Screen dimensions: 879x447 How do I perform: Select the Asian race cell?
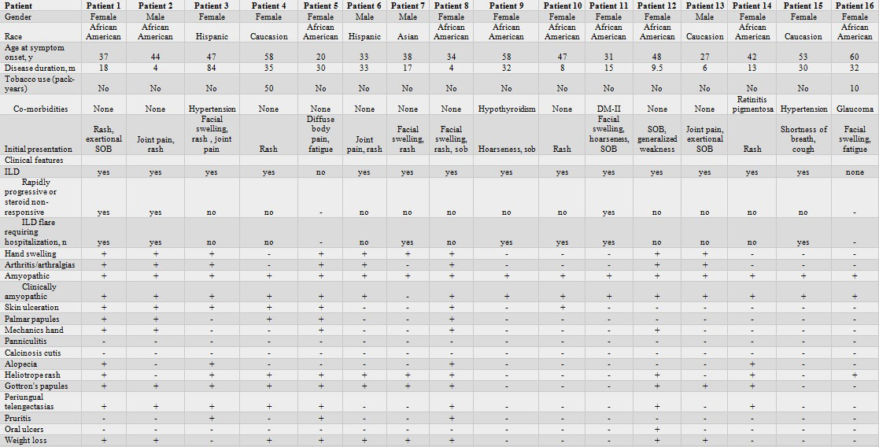click(407, 36)
